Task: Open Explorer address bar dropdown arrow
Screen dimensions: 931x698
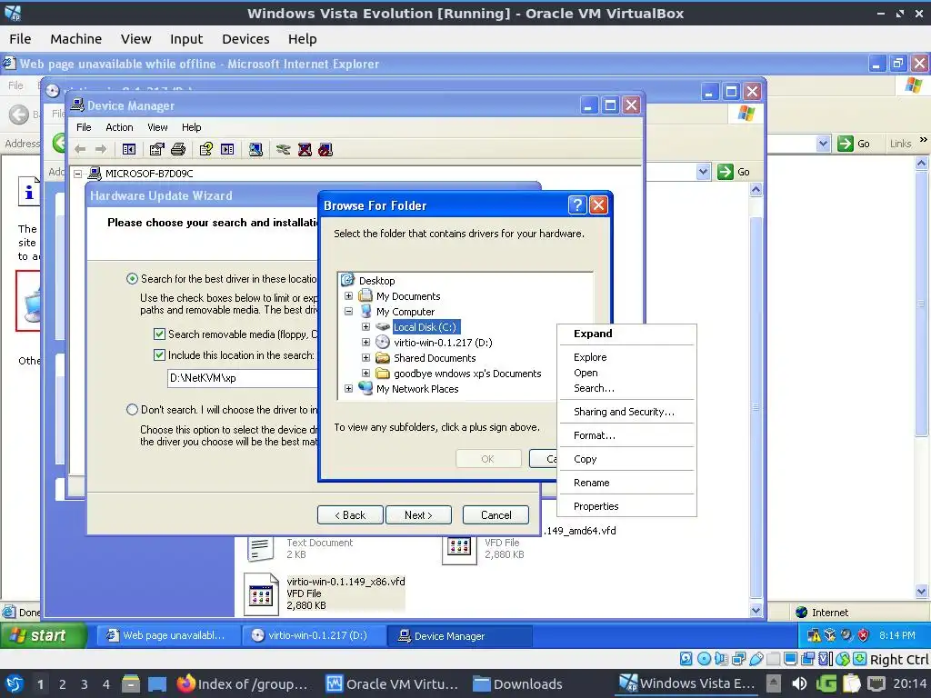Action: 703,172
